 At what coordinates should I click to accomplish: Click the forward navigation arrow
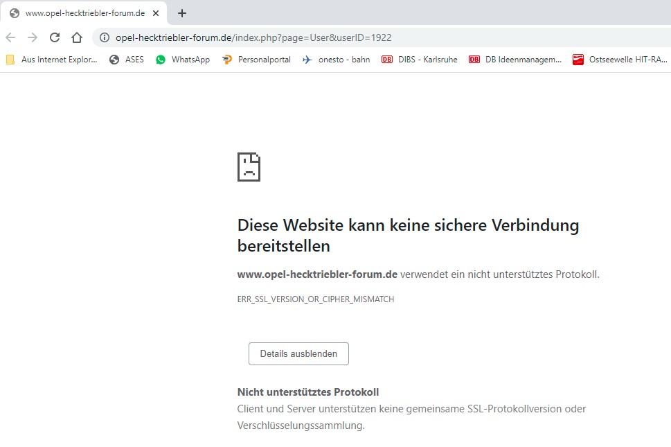click(x=33, y=37)
